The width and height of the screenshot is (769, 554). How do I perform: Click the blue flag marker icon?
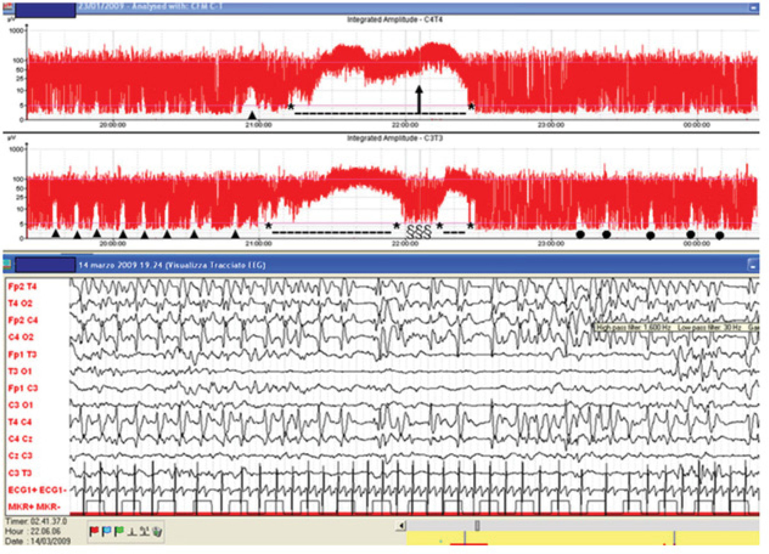106,531
